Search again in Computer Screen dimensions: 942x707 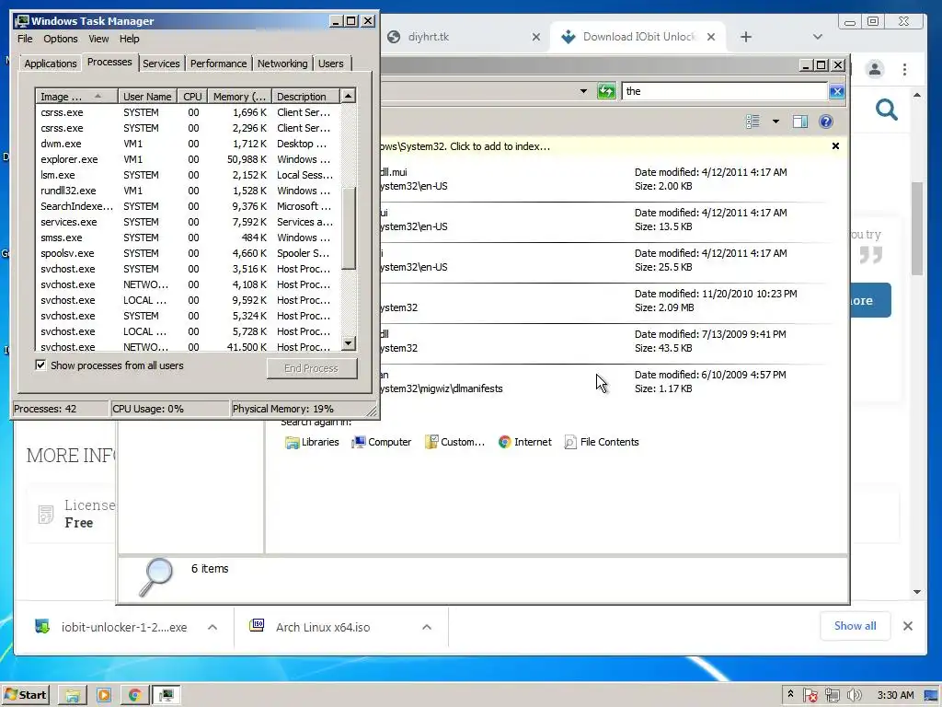(382, 442)
